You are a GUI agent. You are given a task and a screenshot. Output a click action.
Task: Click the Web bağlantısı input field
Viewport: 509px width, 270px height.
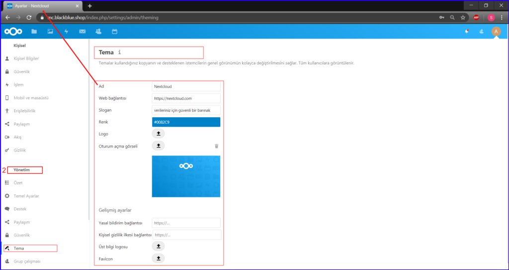pos(186,98)
